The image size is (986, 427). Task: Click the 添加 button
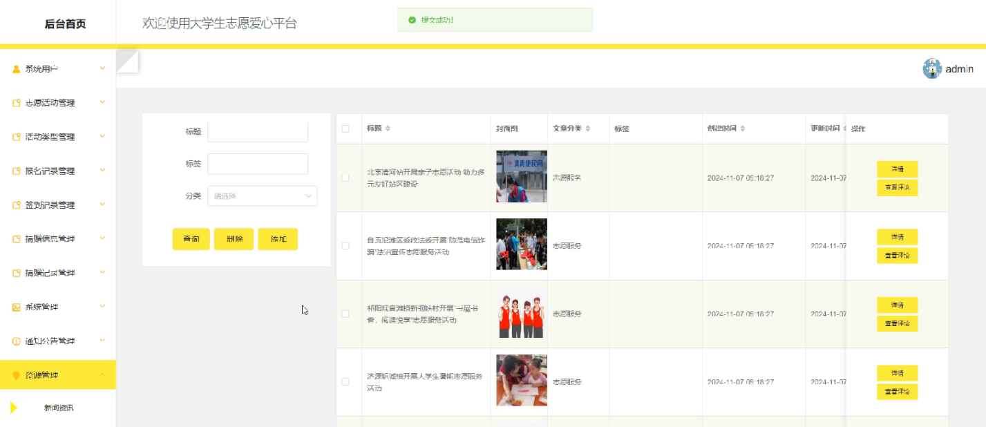point(278,239)
